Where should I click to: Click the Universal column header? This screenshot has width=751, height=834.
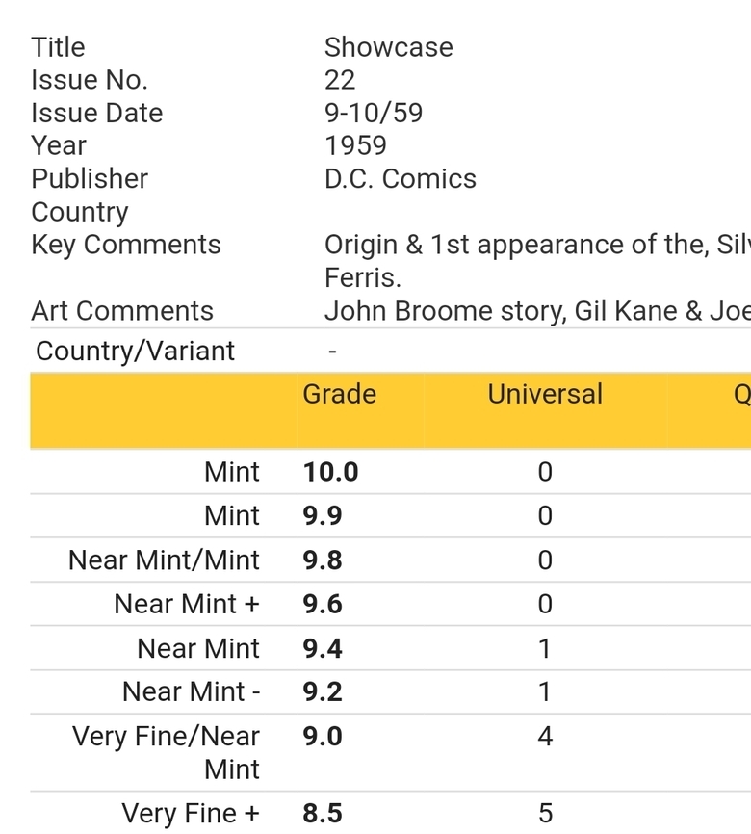click(x=545, y=394)
